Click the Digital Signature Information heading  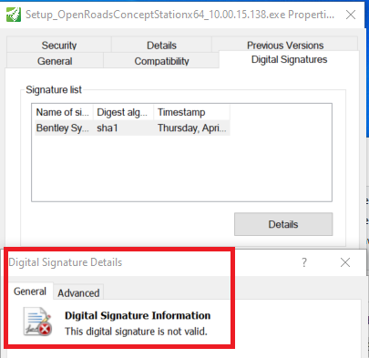(138, 315)
